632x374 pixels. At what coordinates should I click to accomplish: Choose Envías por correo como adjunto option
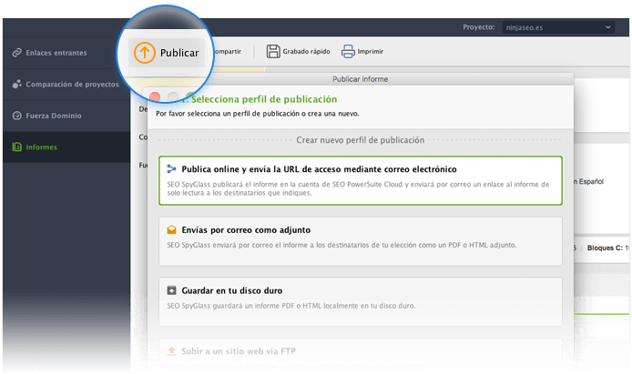coord(361,241)
